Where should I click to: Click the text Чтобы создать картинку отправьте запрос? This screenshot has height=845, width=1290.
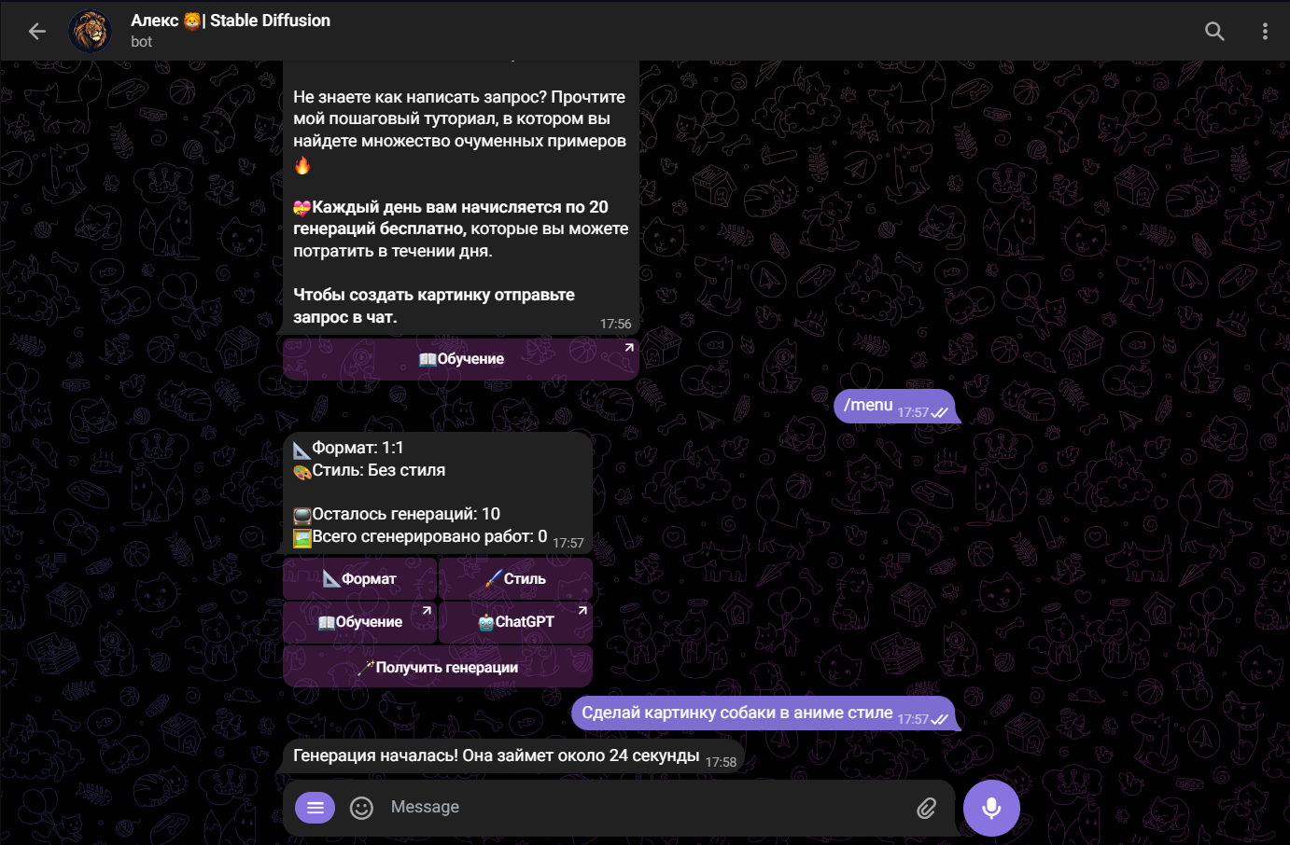[x=434, y=306]
